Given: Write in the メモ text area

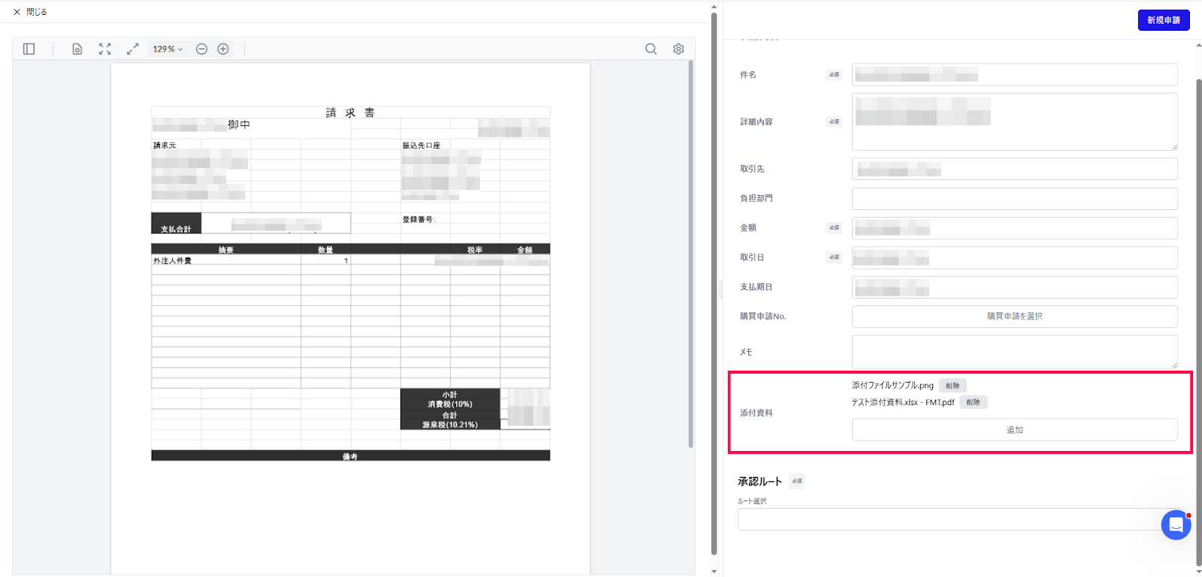Looking at the screenshot, I should point(1014,352).
